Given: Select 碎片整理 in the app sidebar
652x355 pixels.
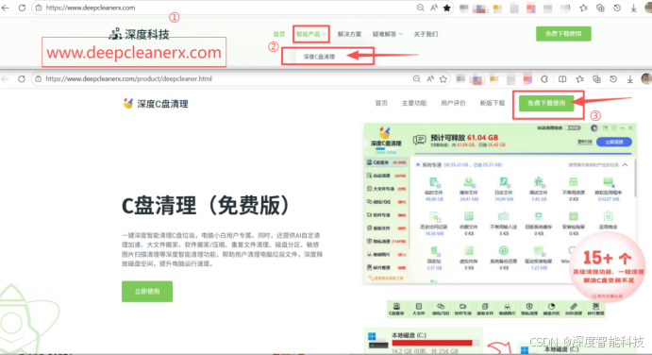Looking at the screenshot, I should point(386,267).
